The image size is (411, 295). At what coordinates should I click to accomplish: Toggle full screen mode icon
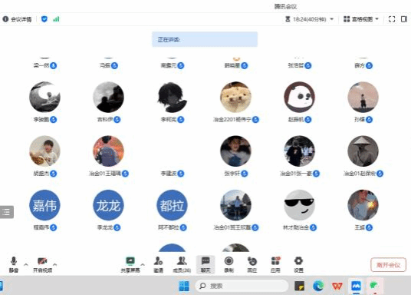pos(392,19)
